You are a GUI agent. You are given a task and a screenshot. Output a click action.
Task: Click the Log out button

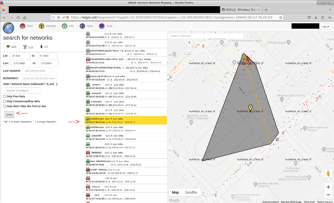(325, 26)
